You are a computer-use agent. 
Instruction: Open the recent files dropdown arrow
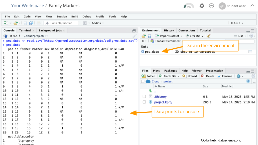click(20, 23)
